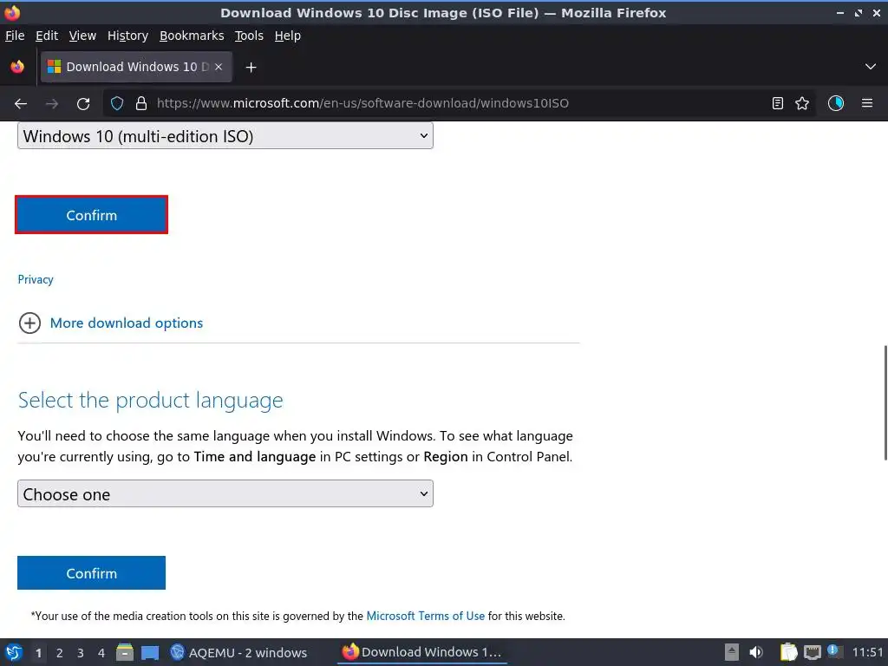Click the More download options link text
Viewport: 888px width, 666px height.
pos(127,323)
